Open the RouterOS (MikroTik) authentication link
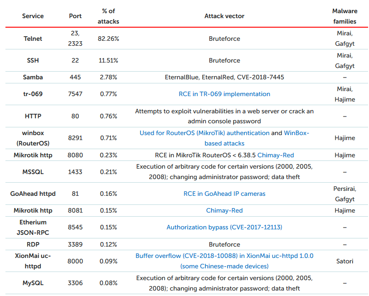The height and width of the screenshot is (296, 369). click(x=204, y=133)
